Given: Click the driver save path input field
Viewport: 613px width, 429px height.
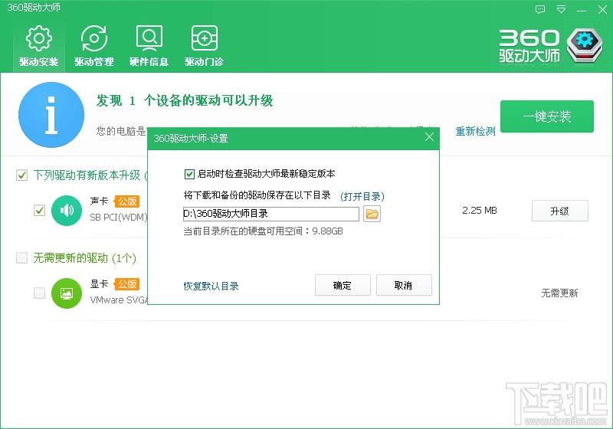Looking at the screenshot, I should (x=270, y=214).
